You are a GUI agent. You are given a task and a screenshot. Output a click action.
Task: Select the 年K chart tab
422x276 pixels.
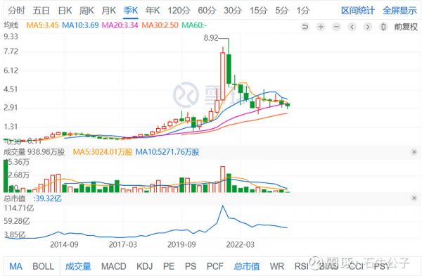(x=153, y=11)
